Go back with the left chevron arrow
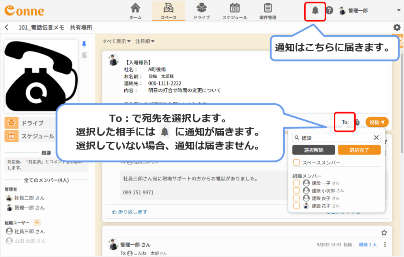Viewport: 404px width, 257px height. tap(7, 27)
